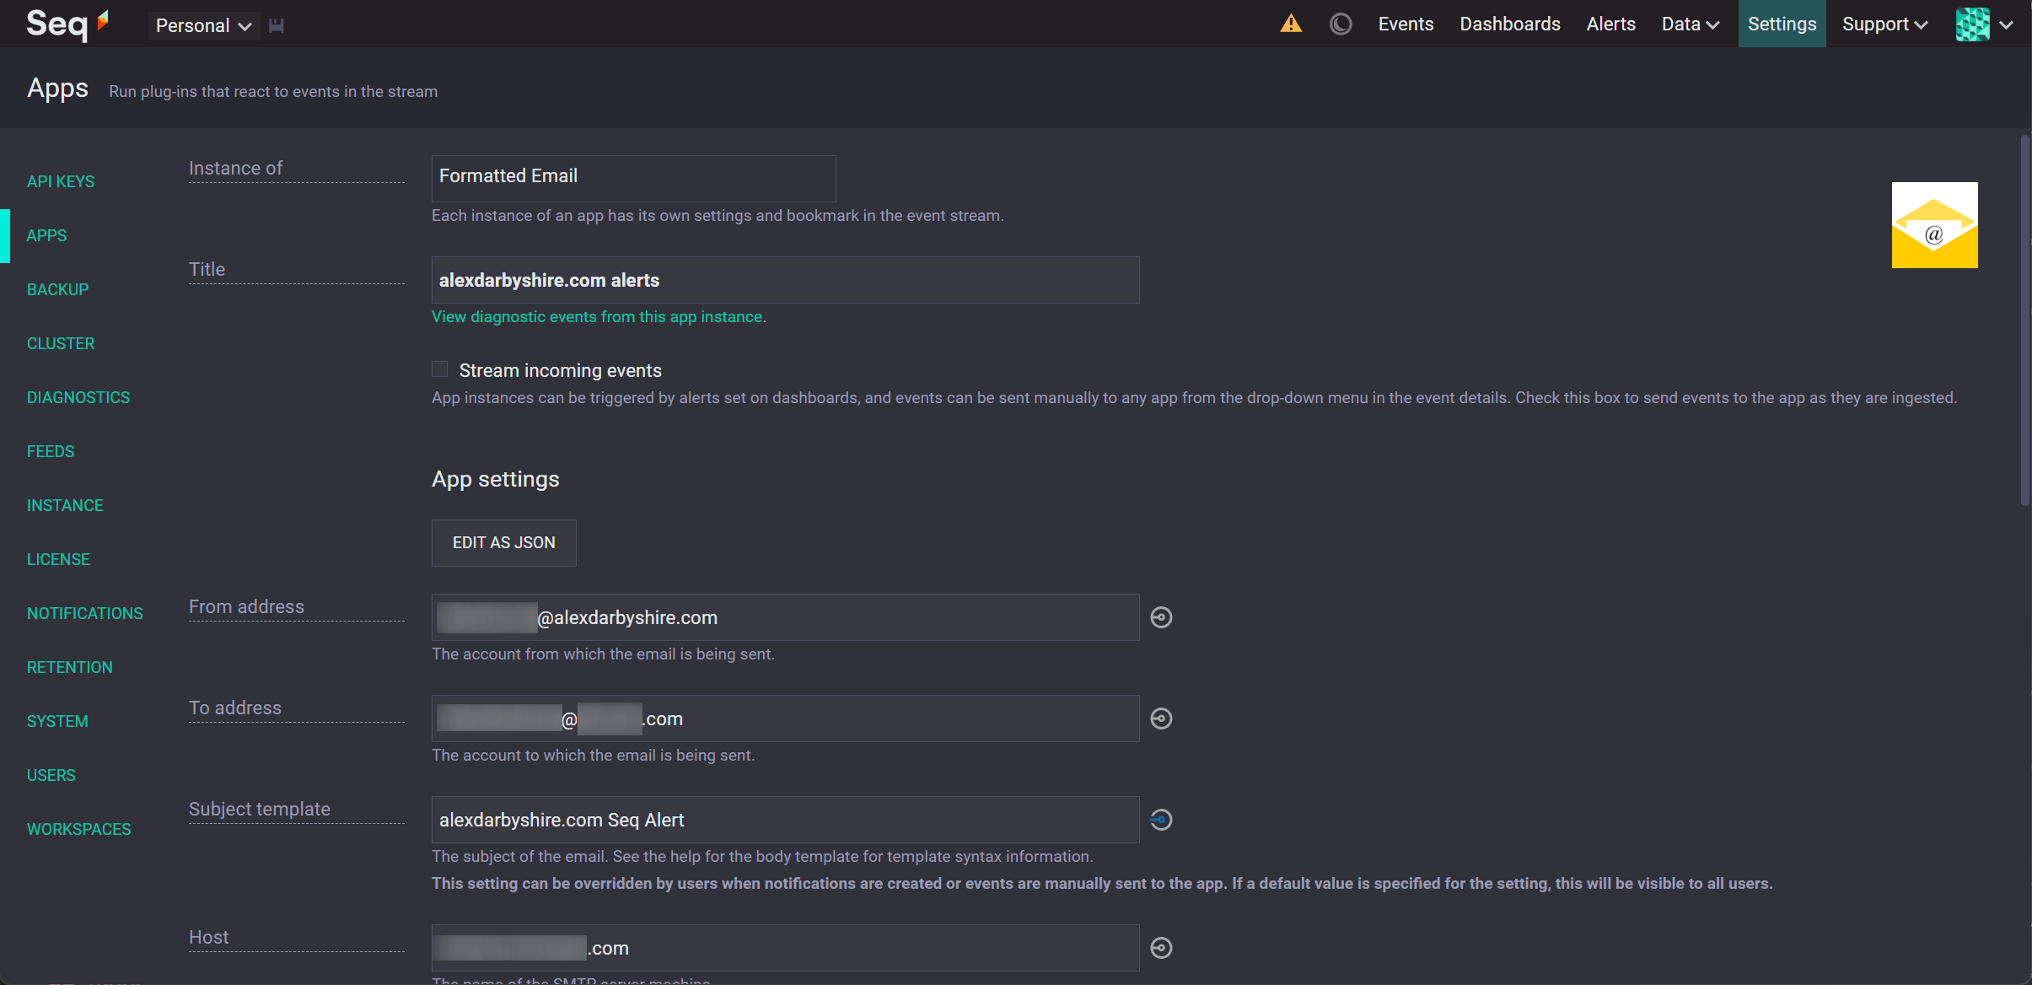Open FEEDS section

51,451
